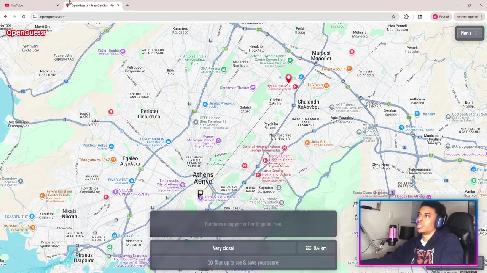487x273 pixels.
Task: Click the Peristeri district label
Action: (x=150, y=114)
